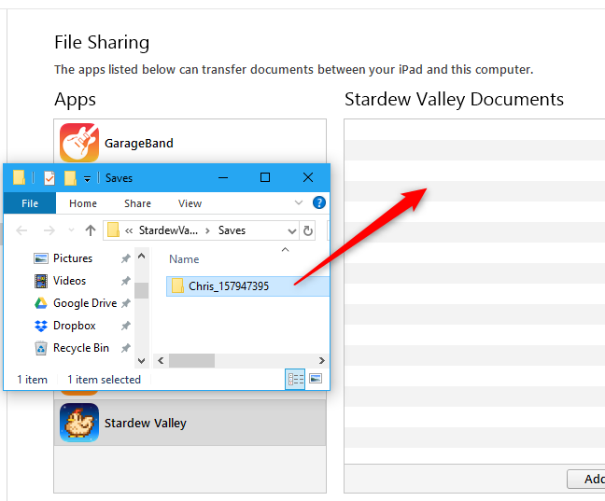605x501 pixels.
Task: Open Google Drive in Quick access
Action: (85, 303)
